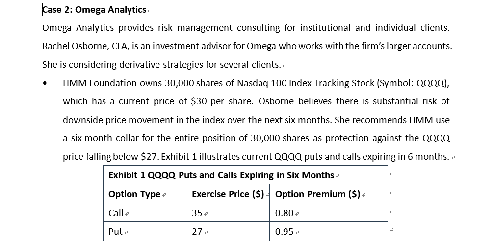Select the Exhibit 1 table title cell
Screen dimensions: 494x246
click(x=221, y=175)
